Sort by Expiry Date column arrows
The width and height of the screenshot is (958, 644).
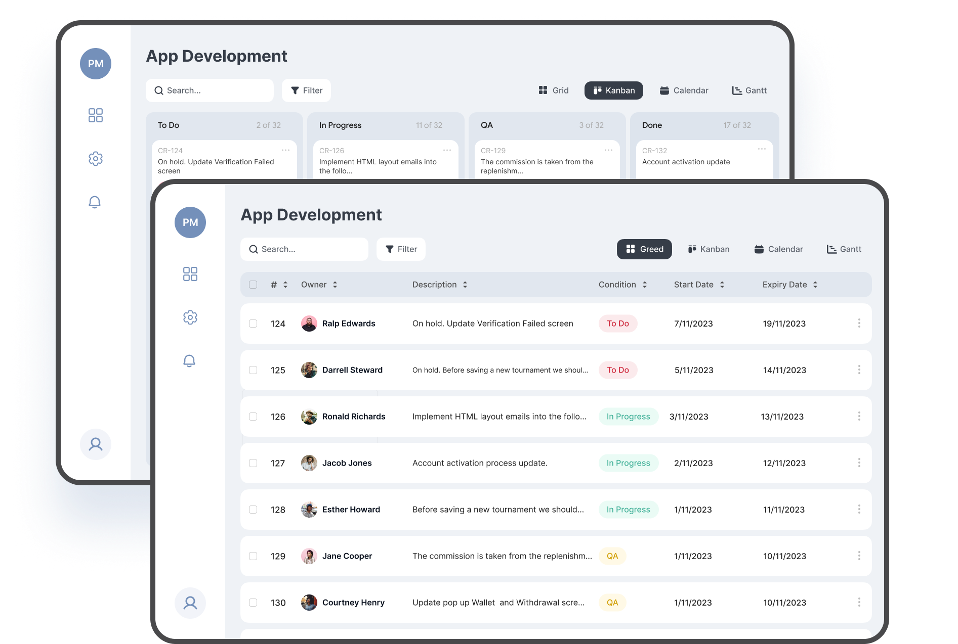tap(815, 285)
